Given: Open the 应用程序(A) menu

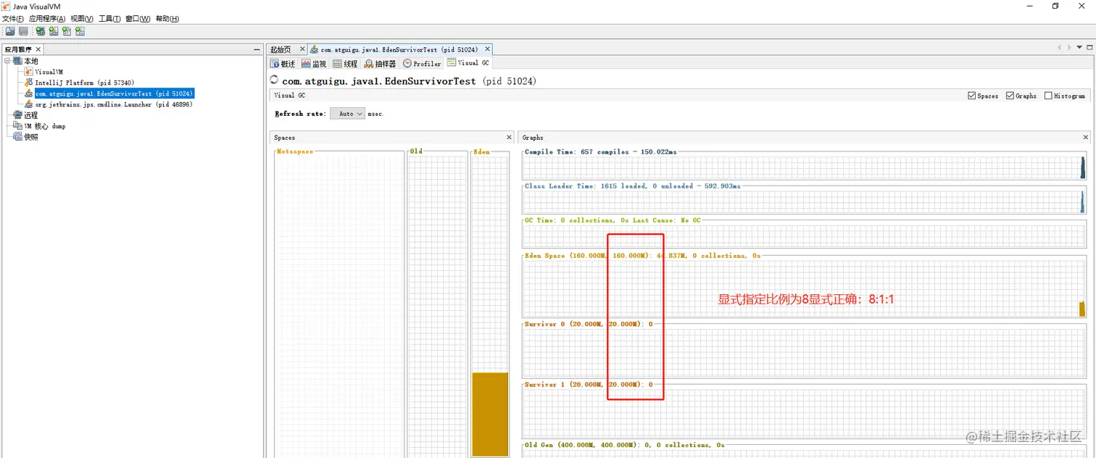Looking at the screenshot, I should pos(47,19).
